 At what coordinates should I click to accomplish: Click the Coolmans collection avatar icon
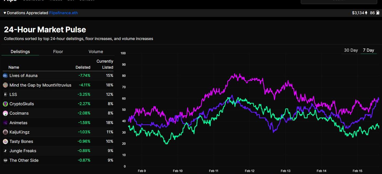pyautogui.click(x=5, y=113)
